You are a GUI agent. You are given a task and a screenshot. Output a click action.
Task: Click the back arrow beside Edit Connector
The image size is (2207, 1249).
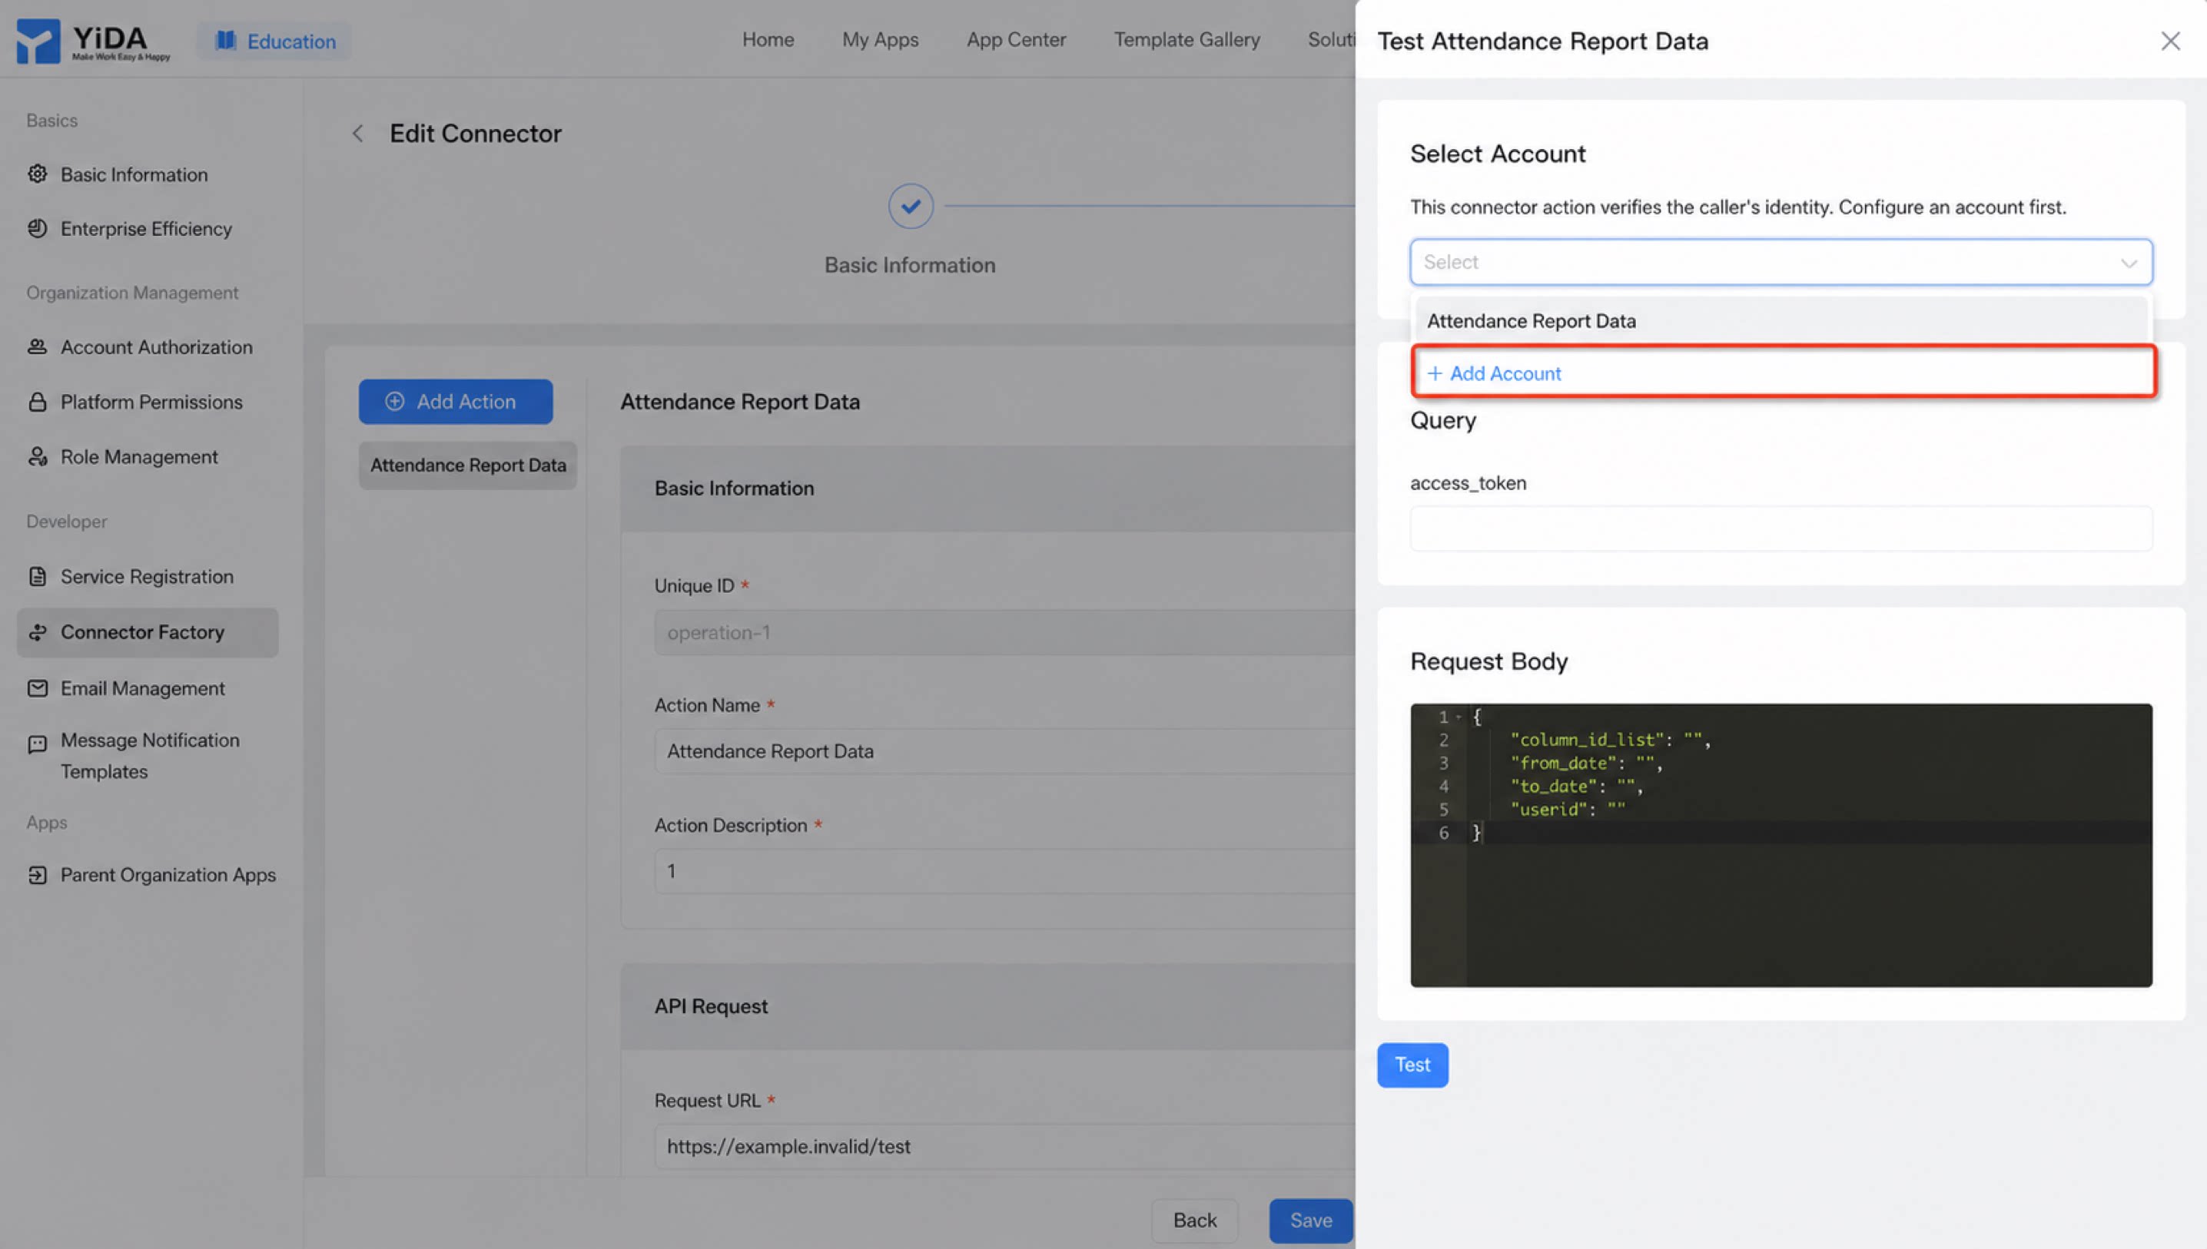(358, 133)
